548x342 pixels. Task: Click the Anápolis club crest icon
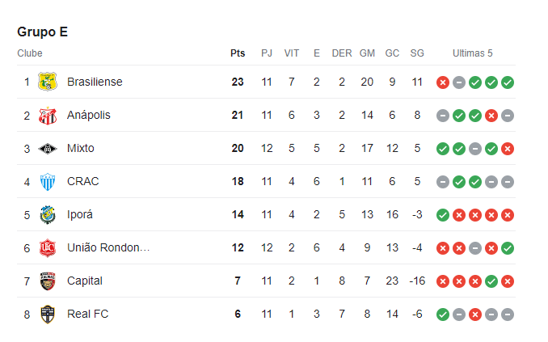[48, 115]
